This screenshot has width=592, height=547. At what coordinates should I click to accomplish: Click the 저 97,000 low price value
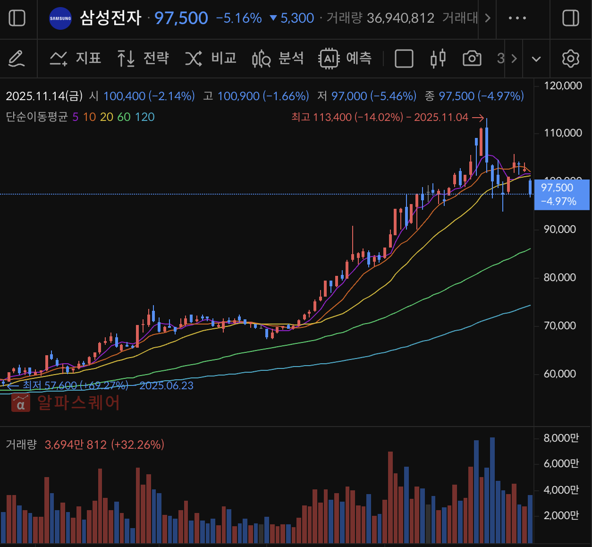tap(367, 96)
